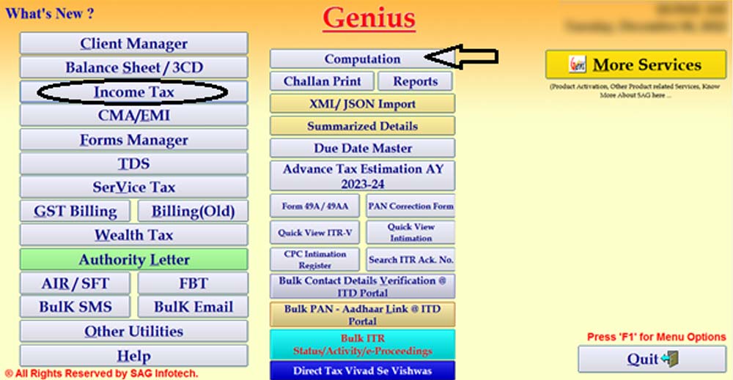733x380 pixels.
Task: Click Quick View ITR-V
Action: tap(314, 233)
